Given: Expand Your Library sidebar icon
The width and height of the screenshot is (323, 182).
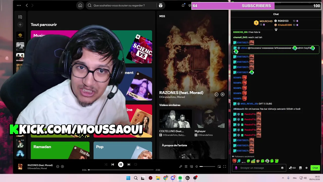Looking at the screenshot, I should click(x=20, y=17).
